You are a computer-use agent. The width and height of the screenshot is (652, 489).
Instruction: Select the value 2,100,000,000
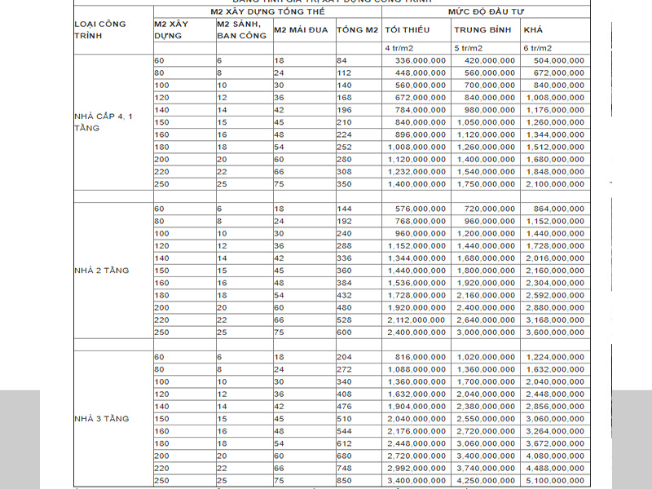pyautogui.click(x=555, y=184)
